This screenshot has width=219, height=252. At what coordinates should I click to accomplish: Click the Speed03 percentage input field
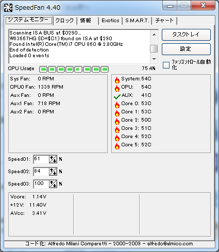(x=41, y=184)
